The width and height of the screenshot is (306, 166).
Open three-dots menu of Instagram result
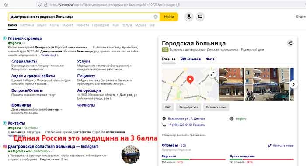(x=51, y=151)
